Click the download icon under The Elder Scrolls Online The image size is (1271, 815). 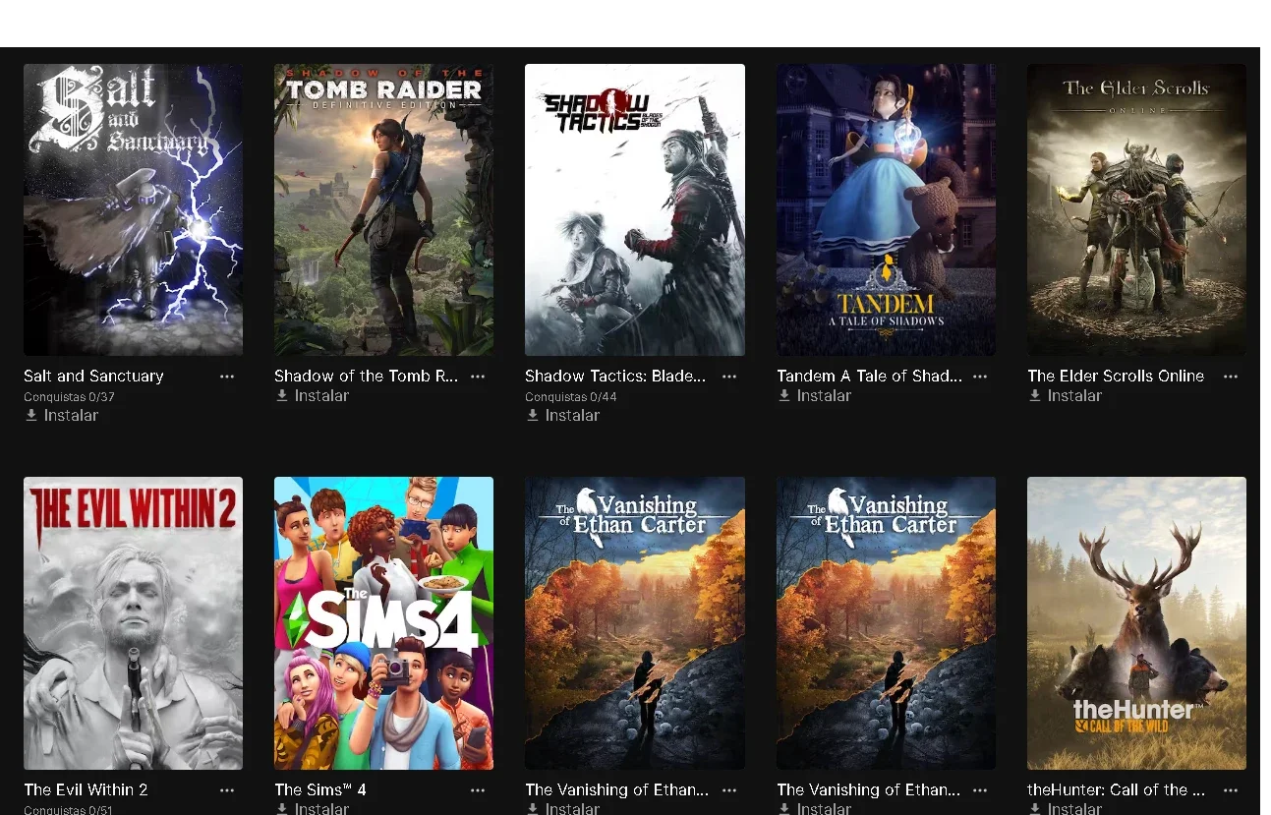[1035, 396]
